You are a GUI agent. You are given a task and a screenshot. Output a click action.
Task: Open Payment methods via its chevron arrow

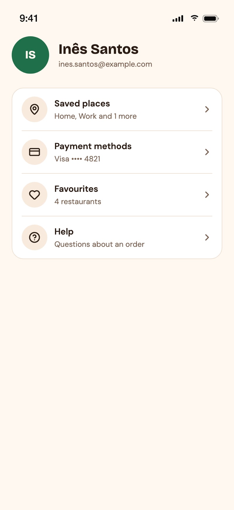click(x=207, y=152)
